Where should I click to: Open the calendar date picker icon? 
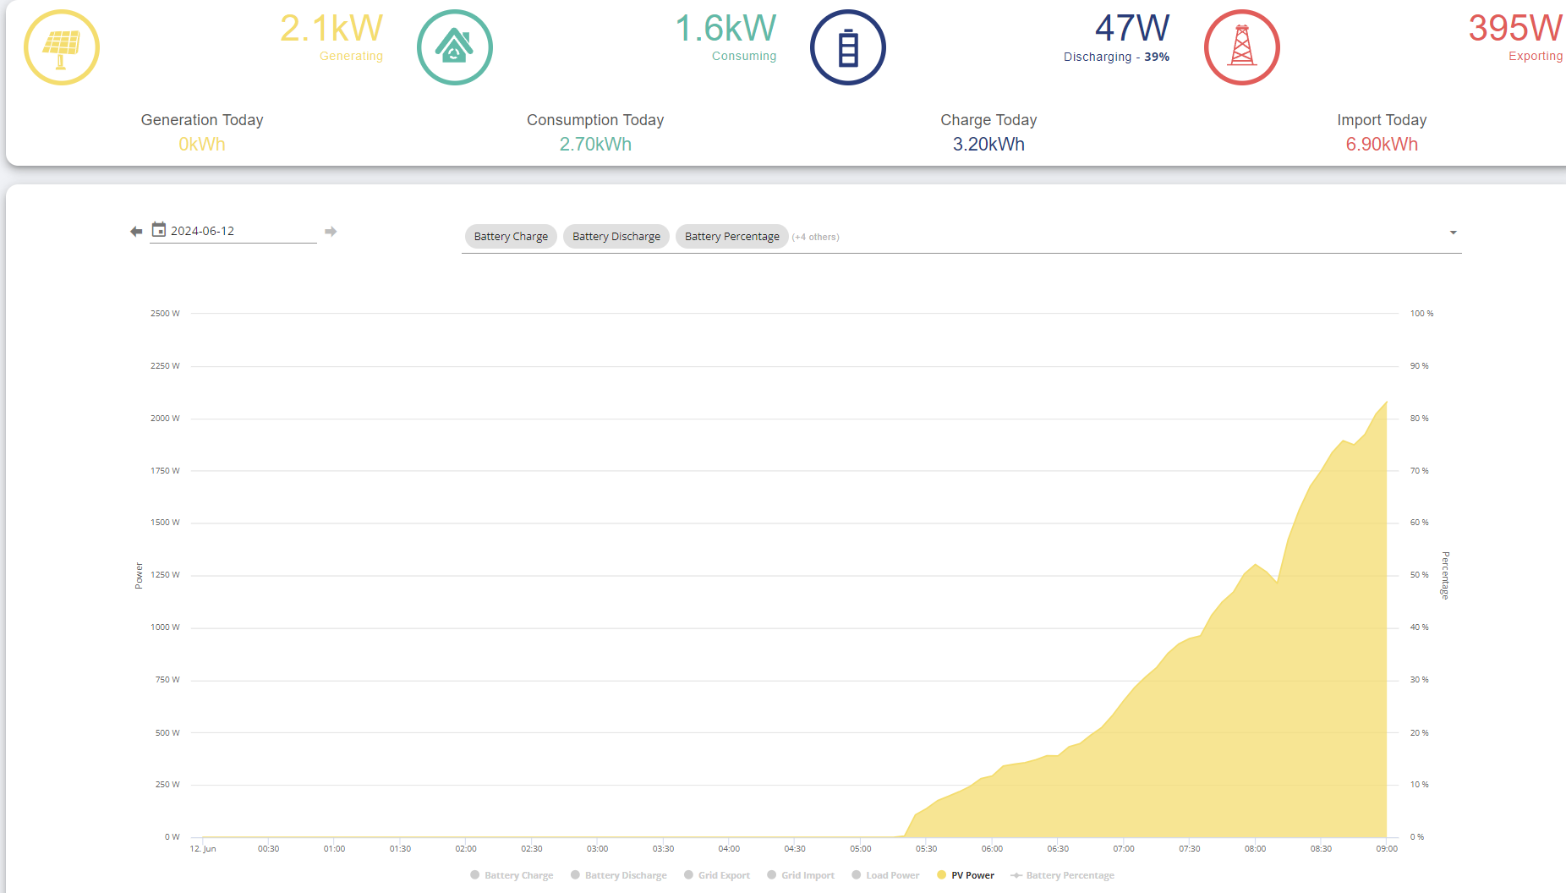click(x=159, y=229)
